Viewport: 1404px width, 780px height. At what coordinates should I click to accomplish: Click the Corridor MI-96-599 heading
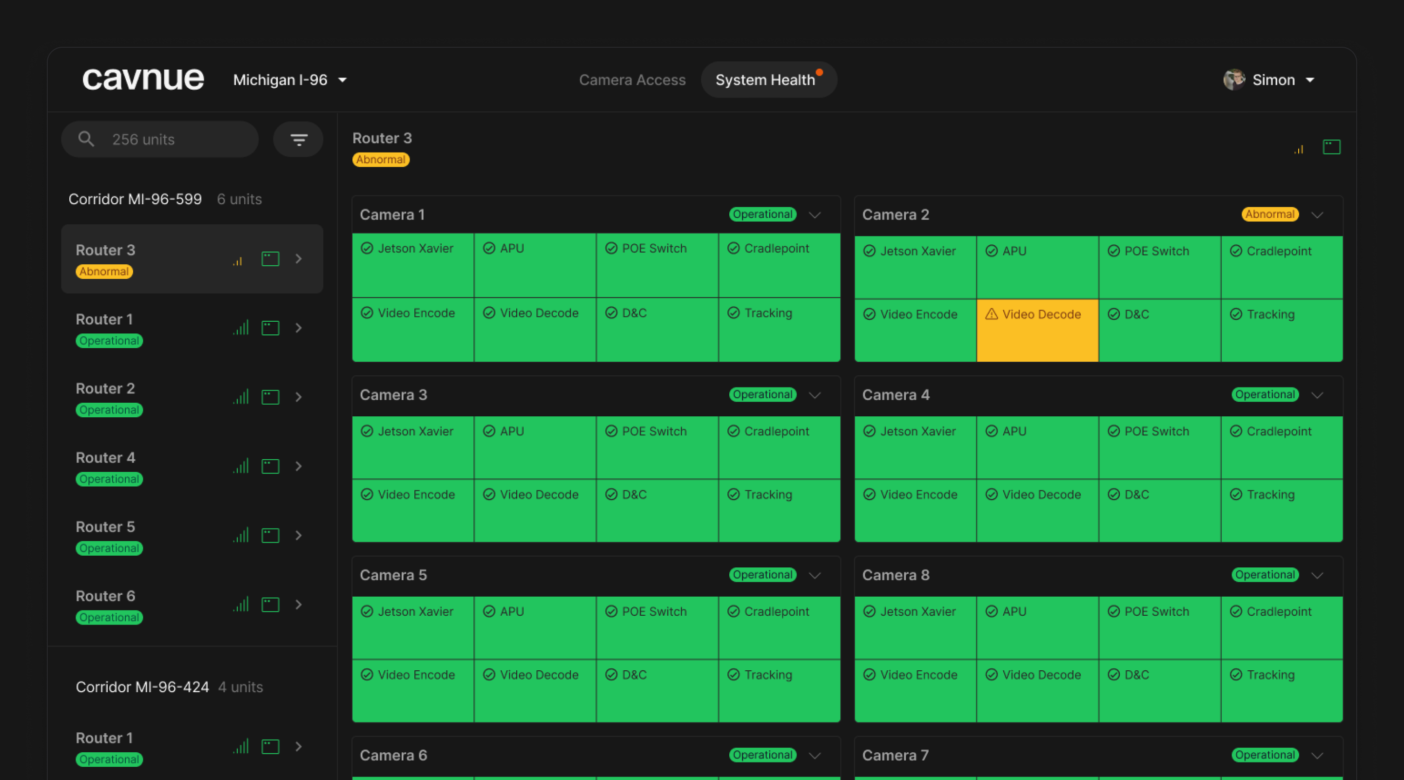coord(135,199)
